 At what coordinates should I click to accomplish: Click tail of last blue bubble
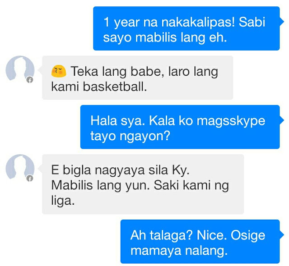pyautogui.click(x=282, y=235)
